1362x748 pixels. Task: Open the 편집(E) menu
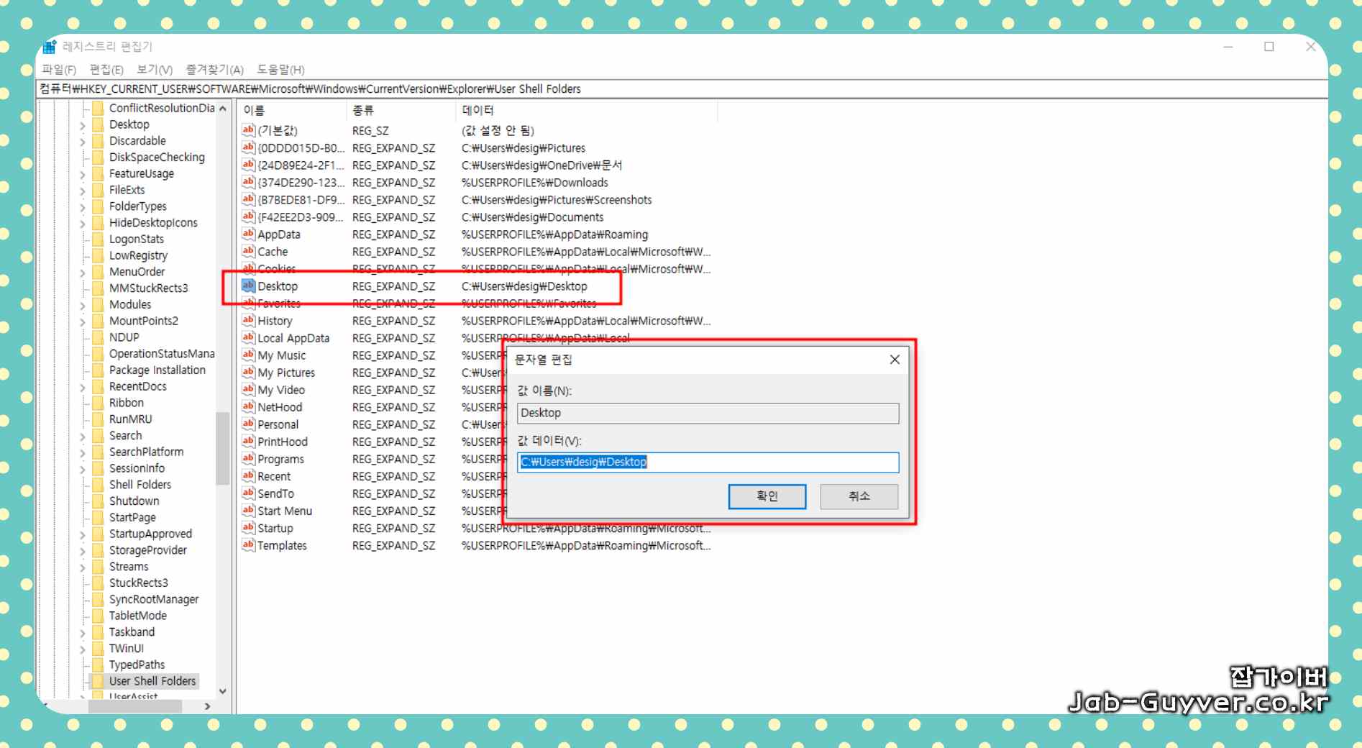coord(106,69)
